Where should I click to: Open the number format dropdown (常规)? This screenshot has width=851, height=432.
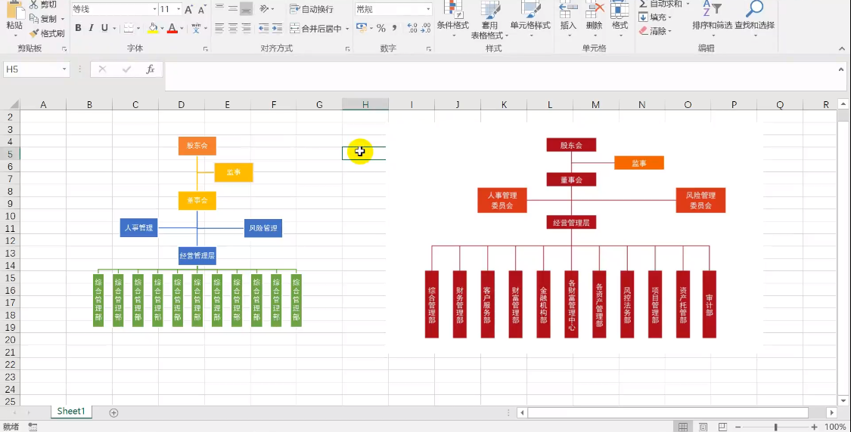[x=428, y=9]
